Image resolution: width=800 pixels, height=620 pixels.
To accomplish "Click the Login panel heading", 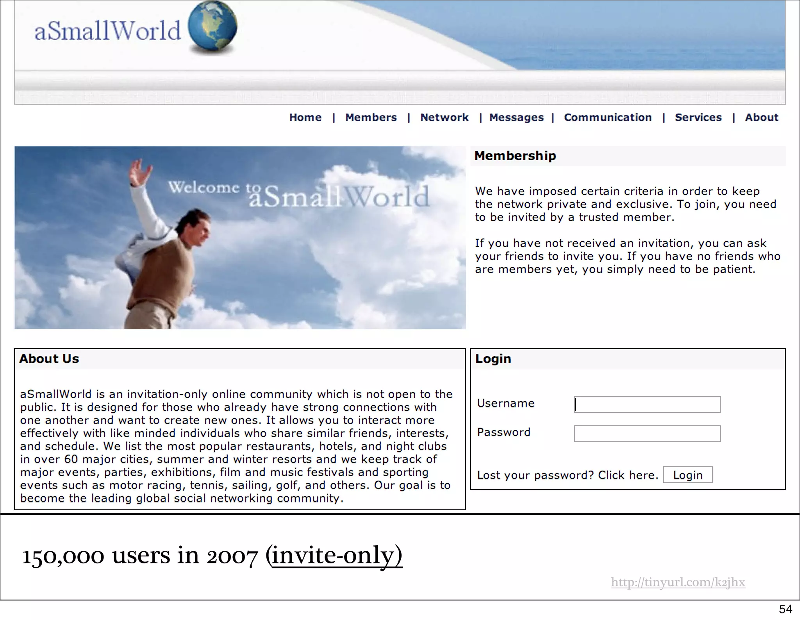I will click(x=493, y=359).
